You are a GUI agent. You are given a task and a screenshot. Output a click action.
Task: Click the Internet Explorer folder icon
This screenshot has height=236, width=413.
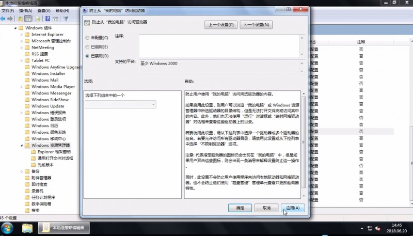click(x=27, y=35)
